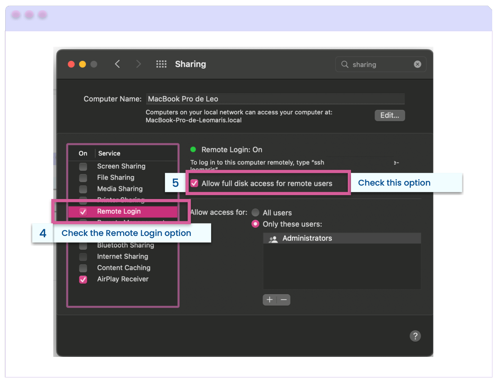This screenshot has width=500, height=383.
Task: Select the File Sharing service row
Action: click(123, 177)
